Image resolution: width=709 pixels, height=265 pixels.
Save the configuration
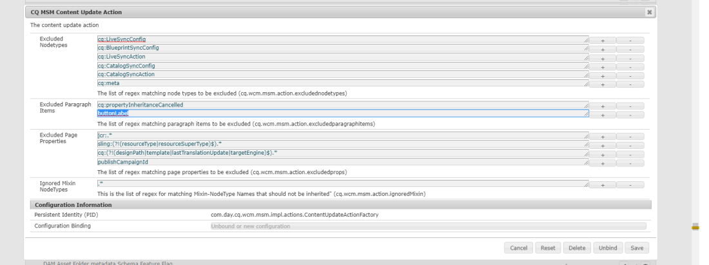[x=637, y=248]
